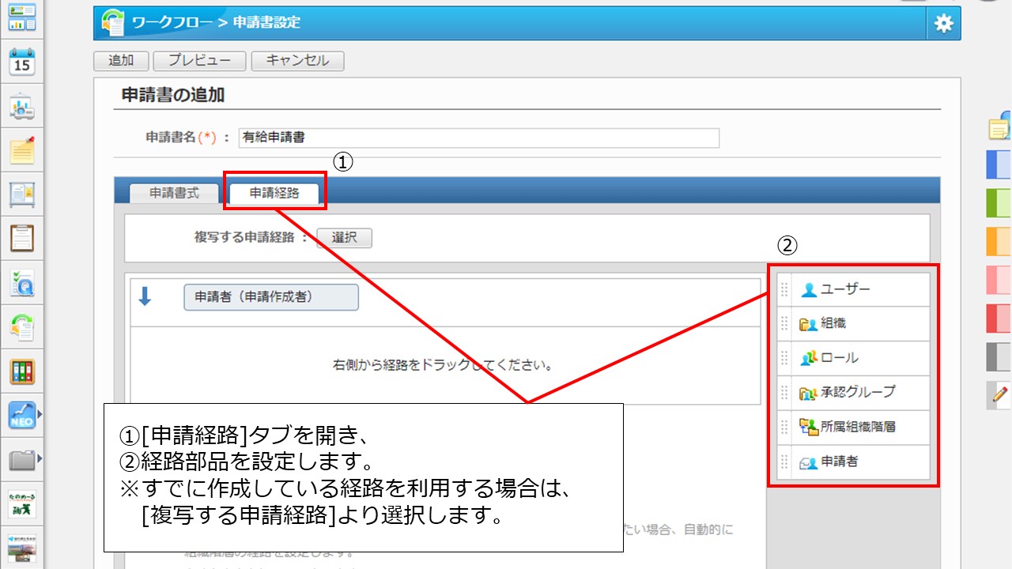The image size is (1012, 569).
Task: Open the blue NEO icon in sidebar
Action: (x=22, y=415)
